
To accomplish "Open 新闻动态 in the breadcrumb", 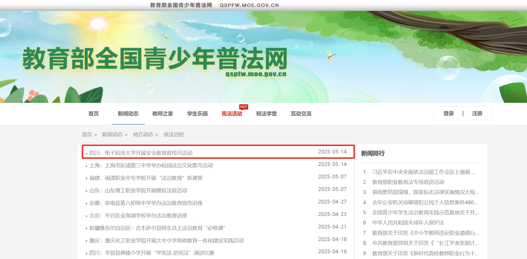I will coord(112,134).
